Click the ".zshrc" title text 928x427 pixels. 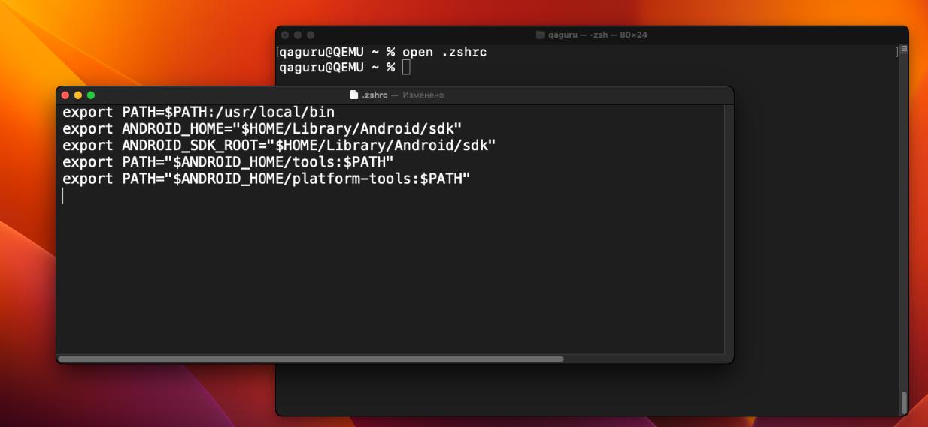(x=375, y=95)
